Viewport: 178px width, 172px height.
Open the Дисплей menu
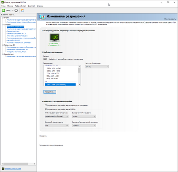tap(31, 6)
